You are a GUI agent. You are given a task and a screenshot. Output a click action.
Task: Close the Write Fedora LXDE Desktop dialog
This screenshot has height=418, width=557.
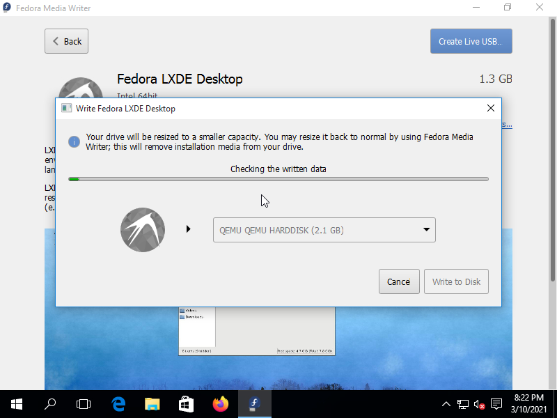click(491, 108)
